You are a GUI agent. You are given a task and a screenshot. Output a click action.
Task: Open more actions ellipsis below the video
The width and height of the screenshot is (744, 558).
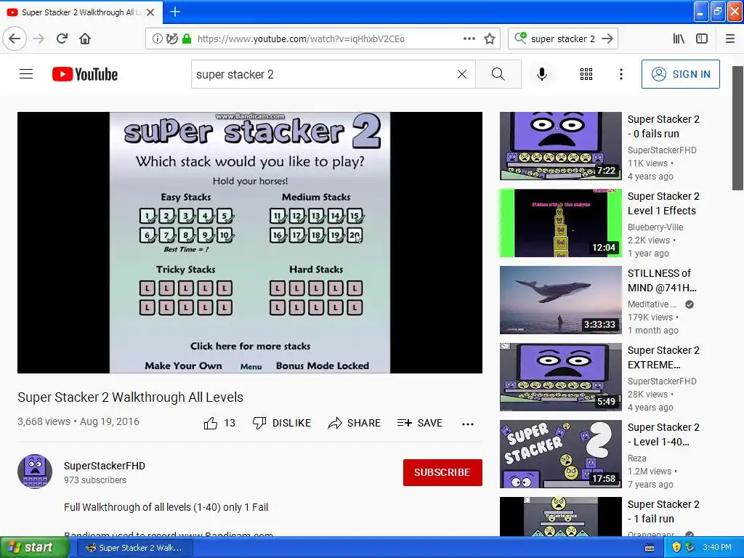pyautogui.click(x=468, y=424)
